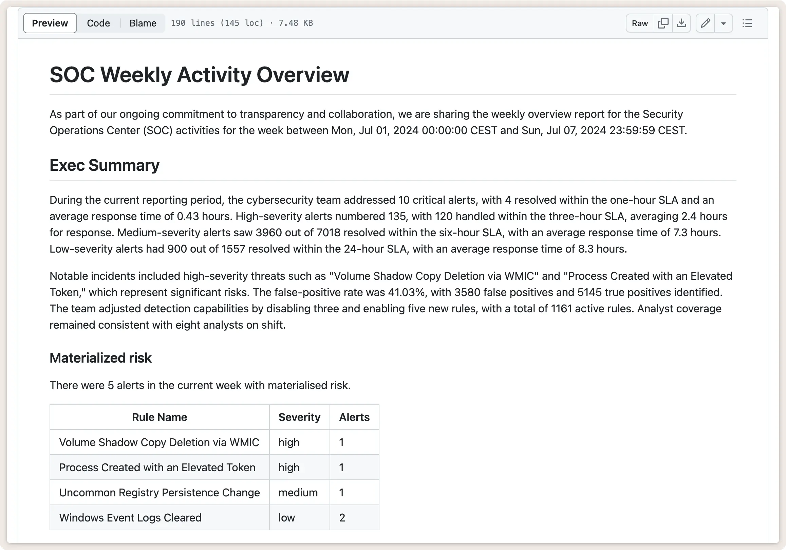Click the Uncommon Registry Persistence Change row
The width and height of the screenshot is (786, 550).
point(159,493)
